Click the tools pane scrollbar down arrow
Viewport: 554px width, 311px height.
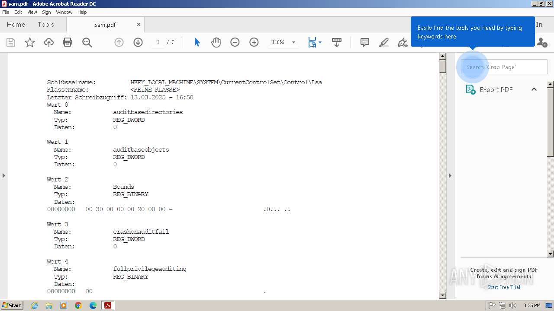point(551,254)
